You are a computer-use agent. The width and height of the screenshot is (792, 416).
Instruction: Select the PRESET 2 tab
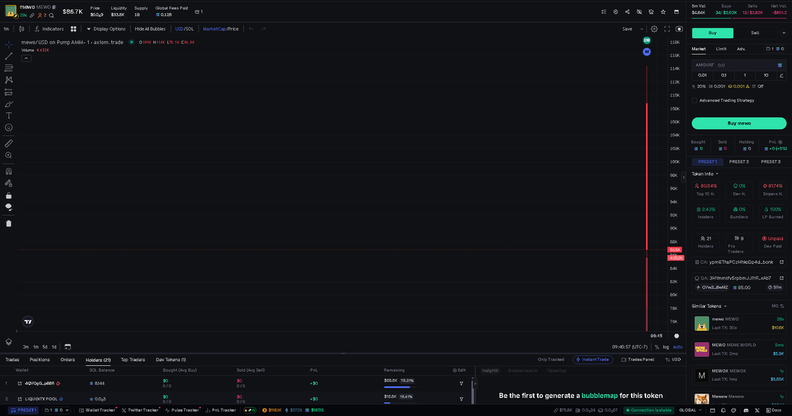739,162
